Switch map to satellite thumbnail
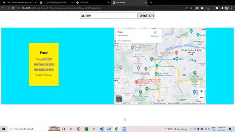 (x=119, y=99)
